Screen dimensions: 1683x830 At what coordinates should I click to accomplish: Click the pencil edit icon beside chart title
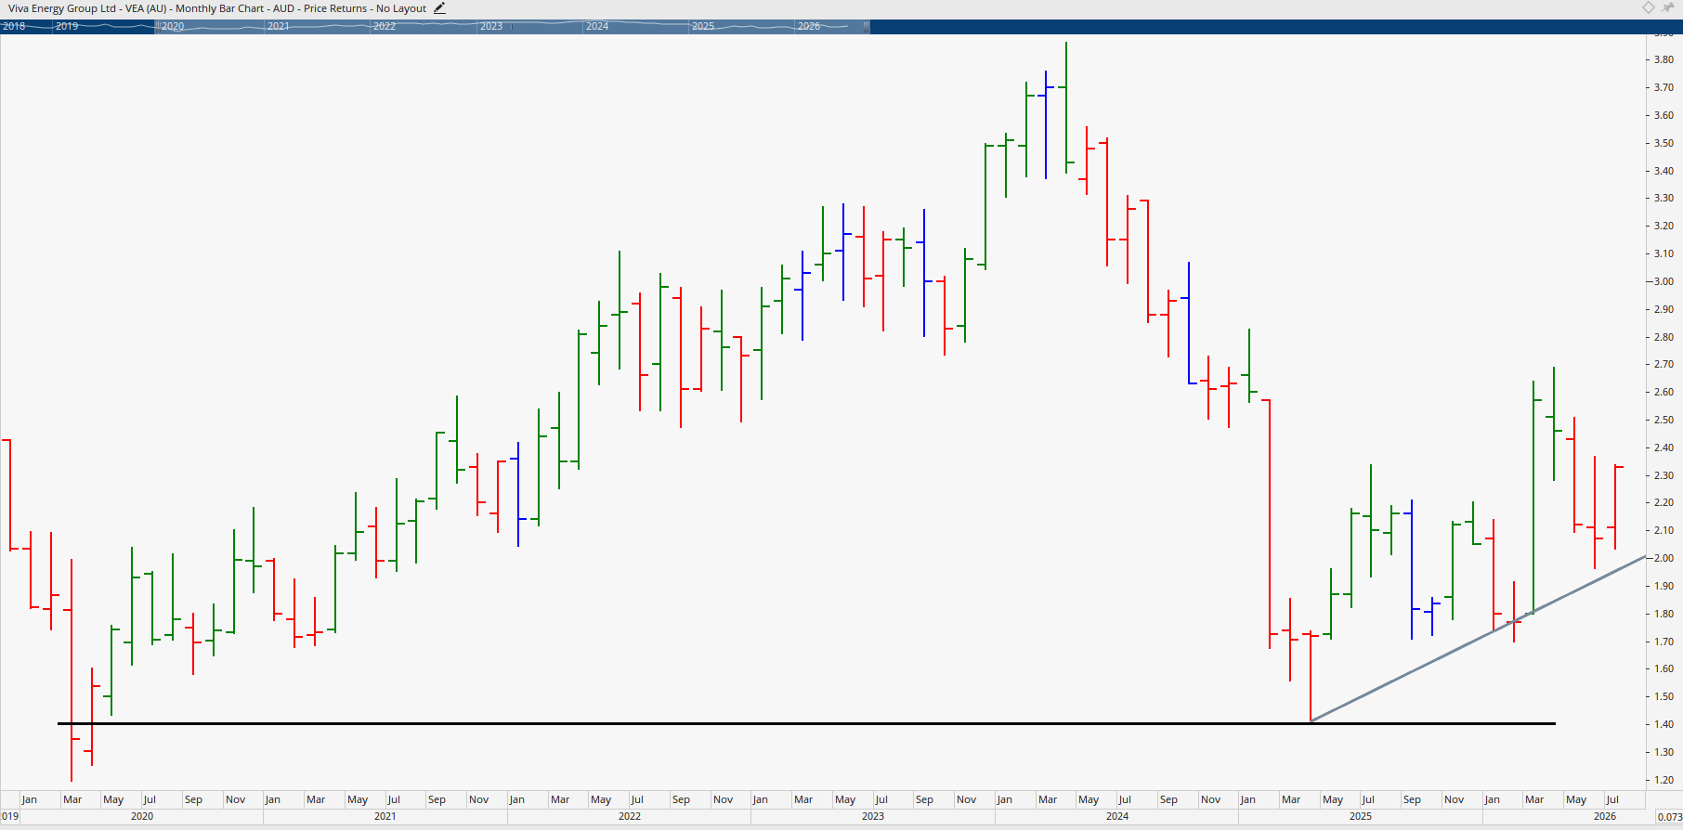[439, 8]
